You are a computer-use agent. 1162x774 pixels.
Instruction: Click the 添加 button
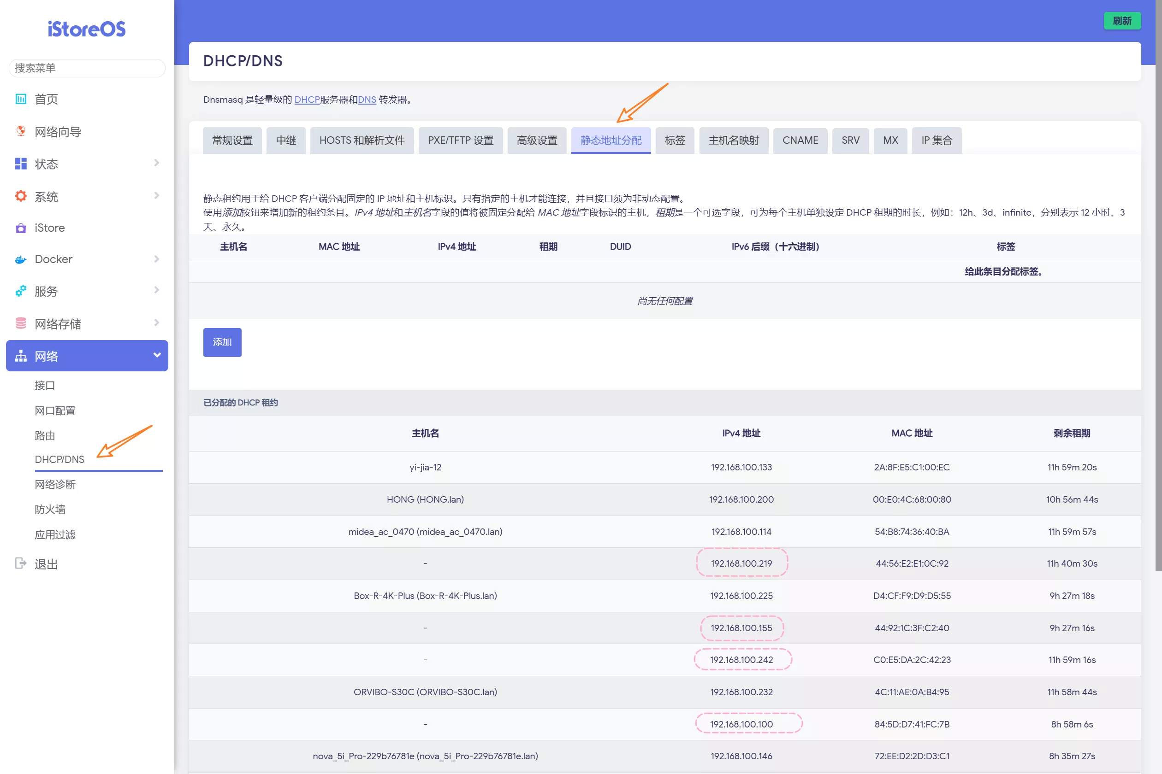222,343
